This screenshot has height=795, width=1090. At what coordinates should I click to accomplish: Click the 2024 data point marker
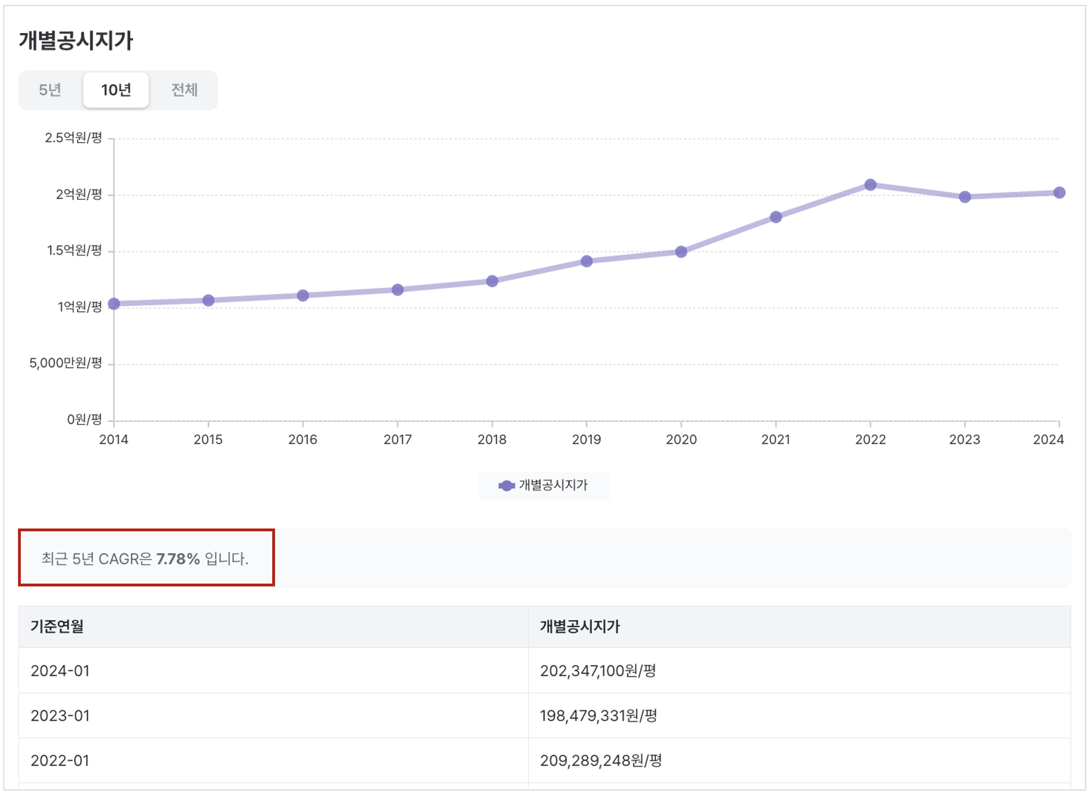pos(1059,193)
